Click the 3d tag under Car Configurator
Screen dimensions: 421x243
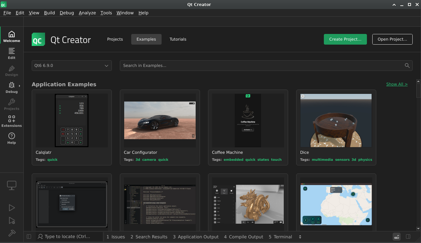coord(138,160)
